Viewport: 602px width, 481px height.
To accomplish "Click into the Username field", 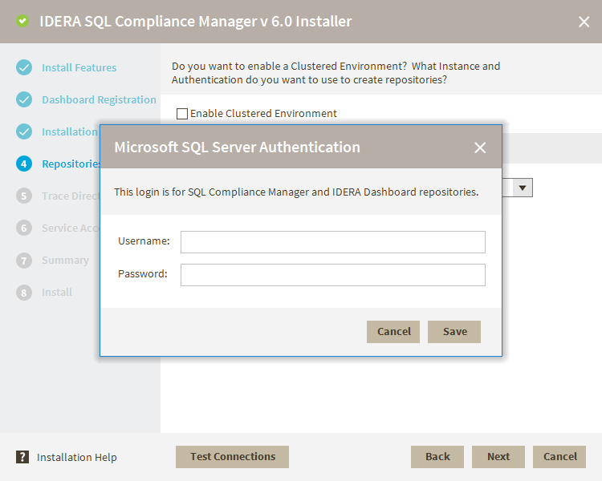I will pos(332,242).
